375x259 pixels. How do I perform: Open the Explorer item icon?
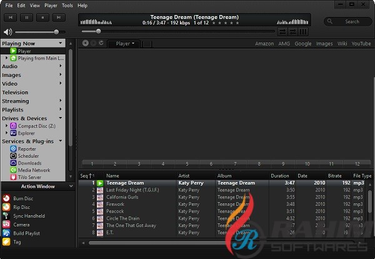pos(13,133)
